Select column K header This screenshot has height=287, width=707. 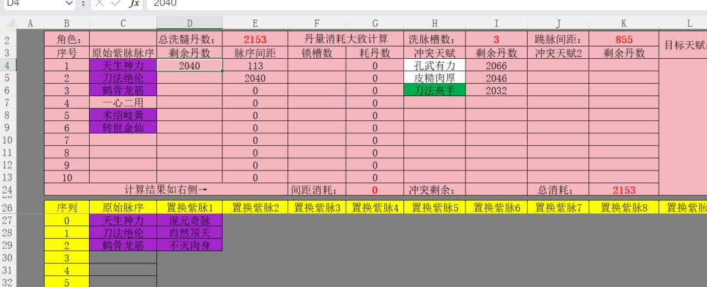click(624, 23)
